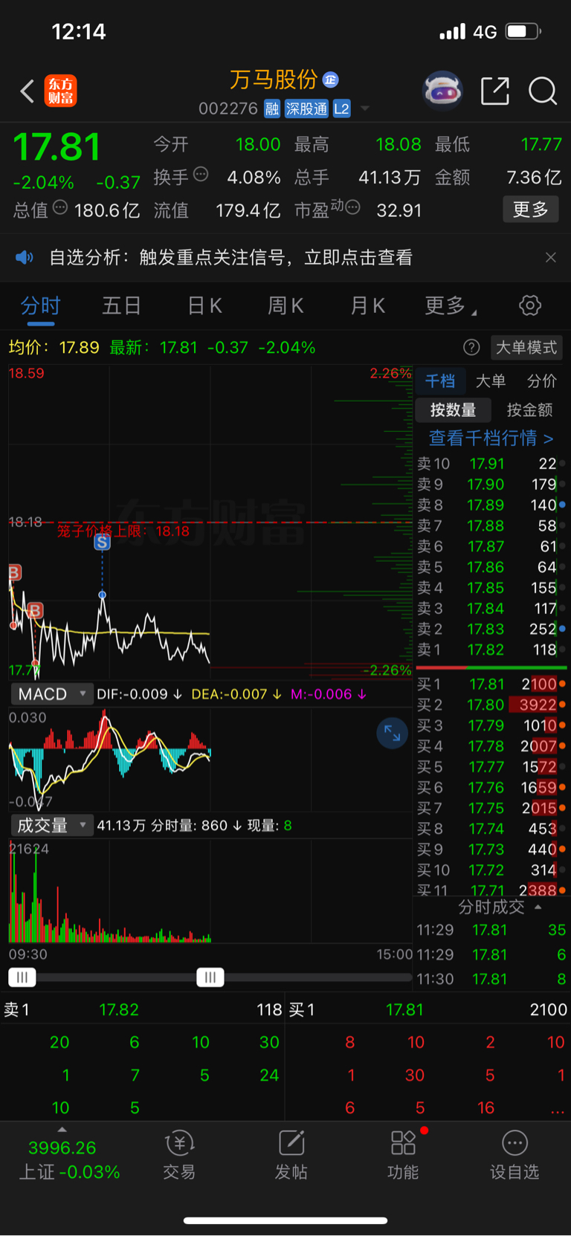Switch to 月K chart tab
Viewport: 571px width, 1236px height.
(367, 306)
